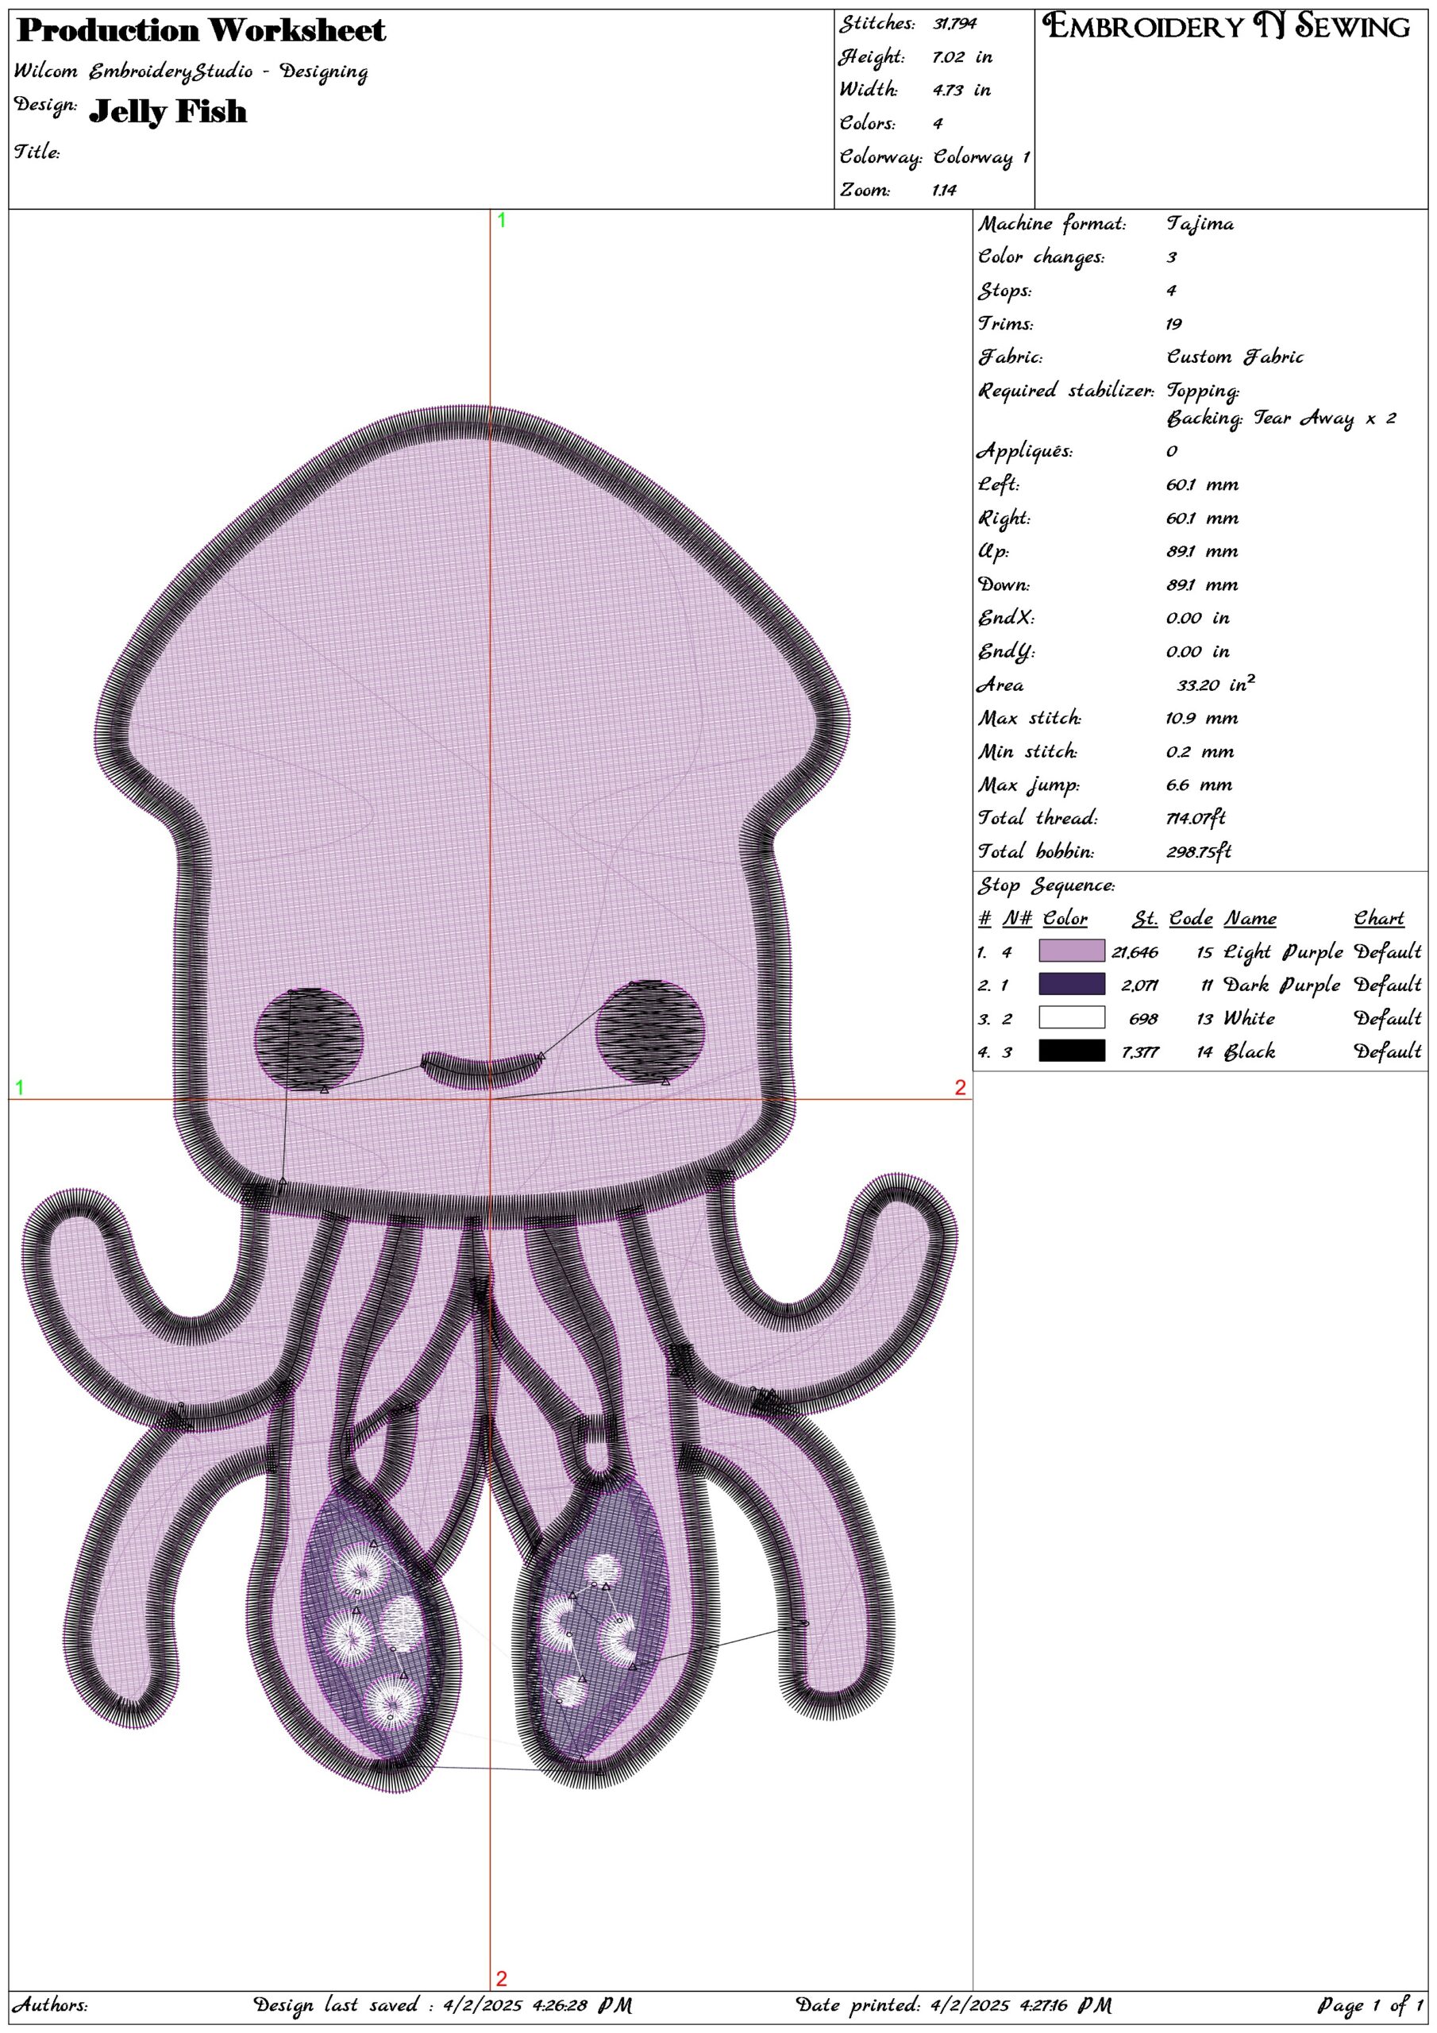This screenshot has width=1437, height=2033.
Task: Click the Dark Purple color name
Action: coord(1281,986)
